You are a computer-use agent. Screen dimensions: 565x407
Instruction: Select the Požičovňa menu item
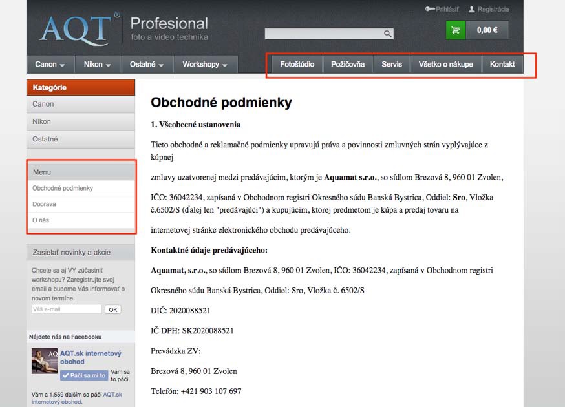point(348,65)
